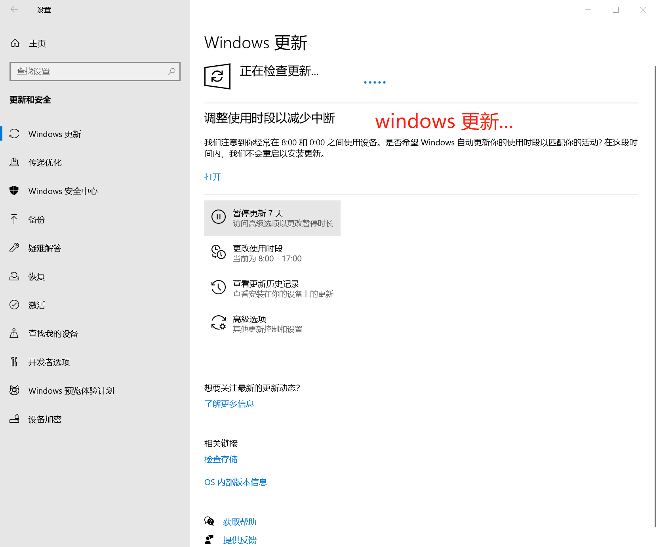Click the clock icon for 更改使用时段

(219, 252)
